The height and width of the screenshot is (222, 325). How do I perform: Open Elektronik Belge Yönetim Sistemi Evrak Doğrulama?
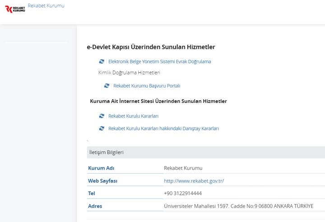pyautogui.click(x=159, y=61)
